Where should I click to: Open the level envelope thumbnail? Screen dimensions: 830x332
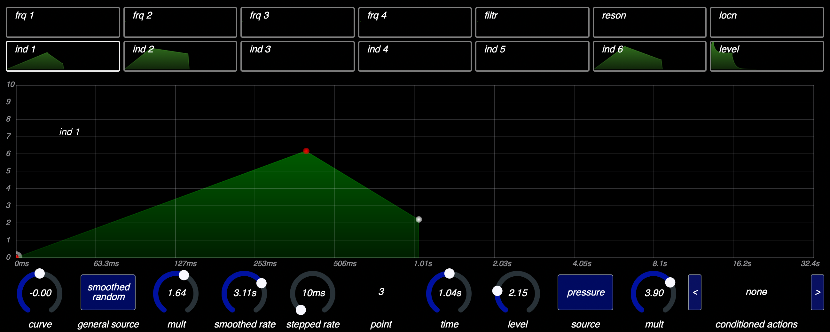[767, 56]
